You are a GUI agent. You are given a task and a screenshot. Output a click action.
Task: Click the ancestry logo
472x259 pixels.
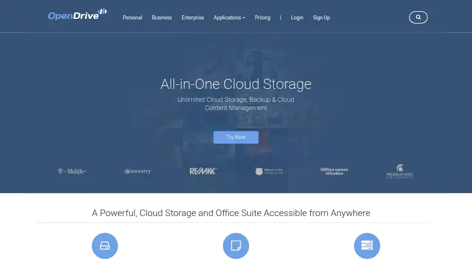pos(137,171)
